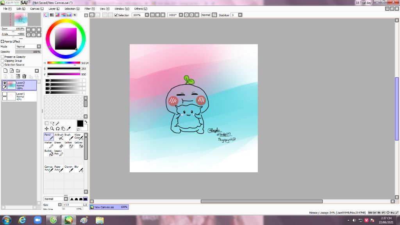The image size is (400, 225).
Task: Toggle the Selection checkbox in toolbar
Action: 116,15
